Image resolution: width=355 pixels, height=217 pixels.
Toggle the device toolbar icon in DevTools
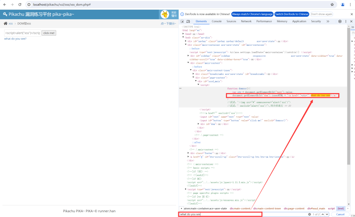point(188,21)
